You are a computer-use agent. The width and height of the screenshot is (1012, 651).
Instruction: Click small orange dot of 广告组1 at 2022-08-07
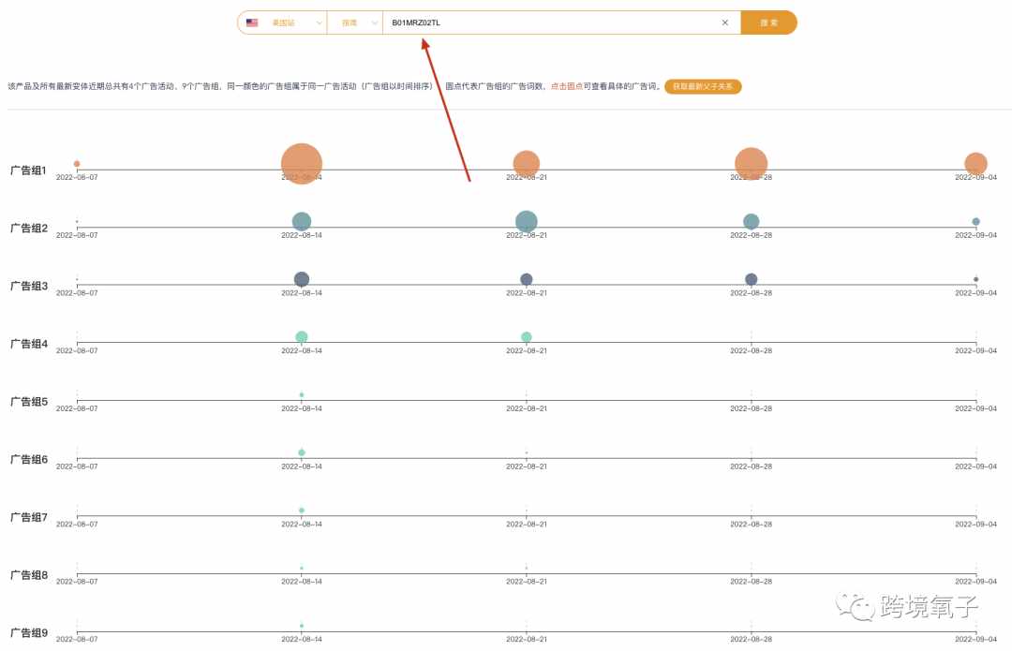(x=77, y=164)
